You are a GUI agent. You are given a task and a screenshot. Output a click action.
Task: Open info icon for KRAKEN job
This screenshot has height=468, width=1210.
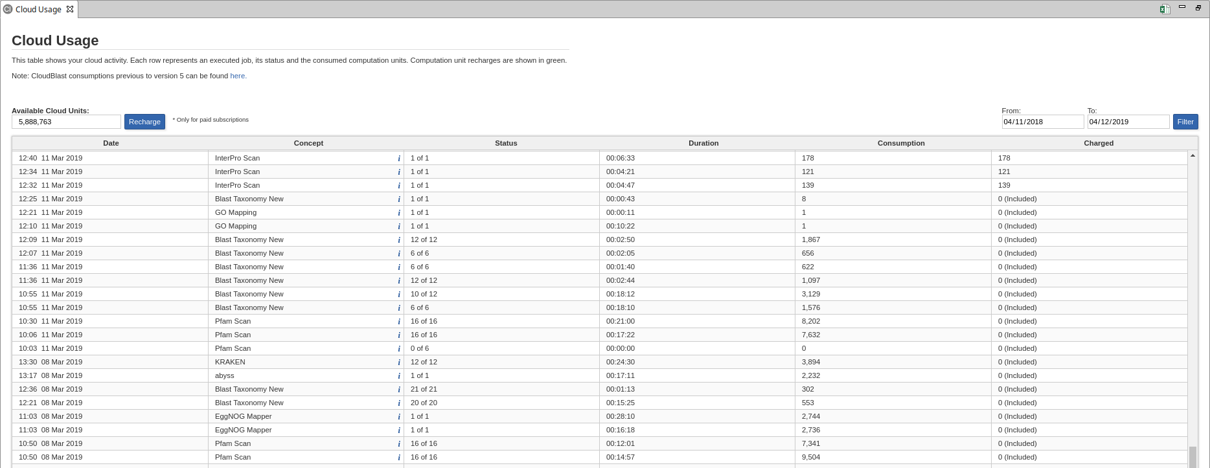pos(398,362)
